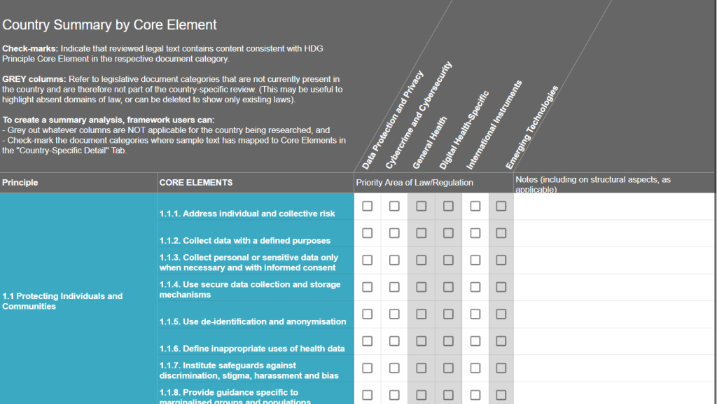
Task: Click the "Country Summary by Core Element" title
Action: pos(110,25)
